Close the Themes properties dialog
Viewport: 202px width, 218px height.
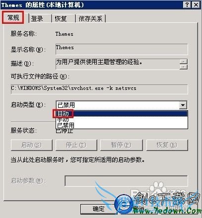(196, 4)
